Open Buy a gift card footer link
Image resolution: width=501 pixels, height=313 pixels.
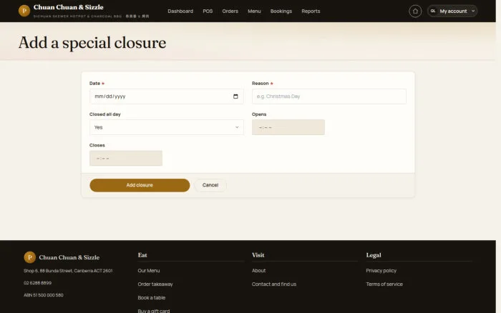[154, 311]
